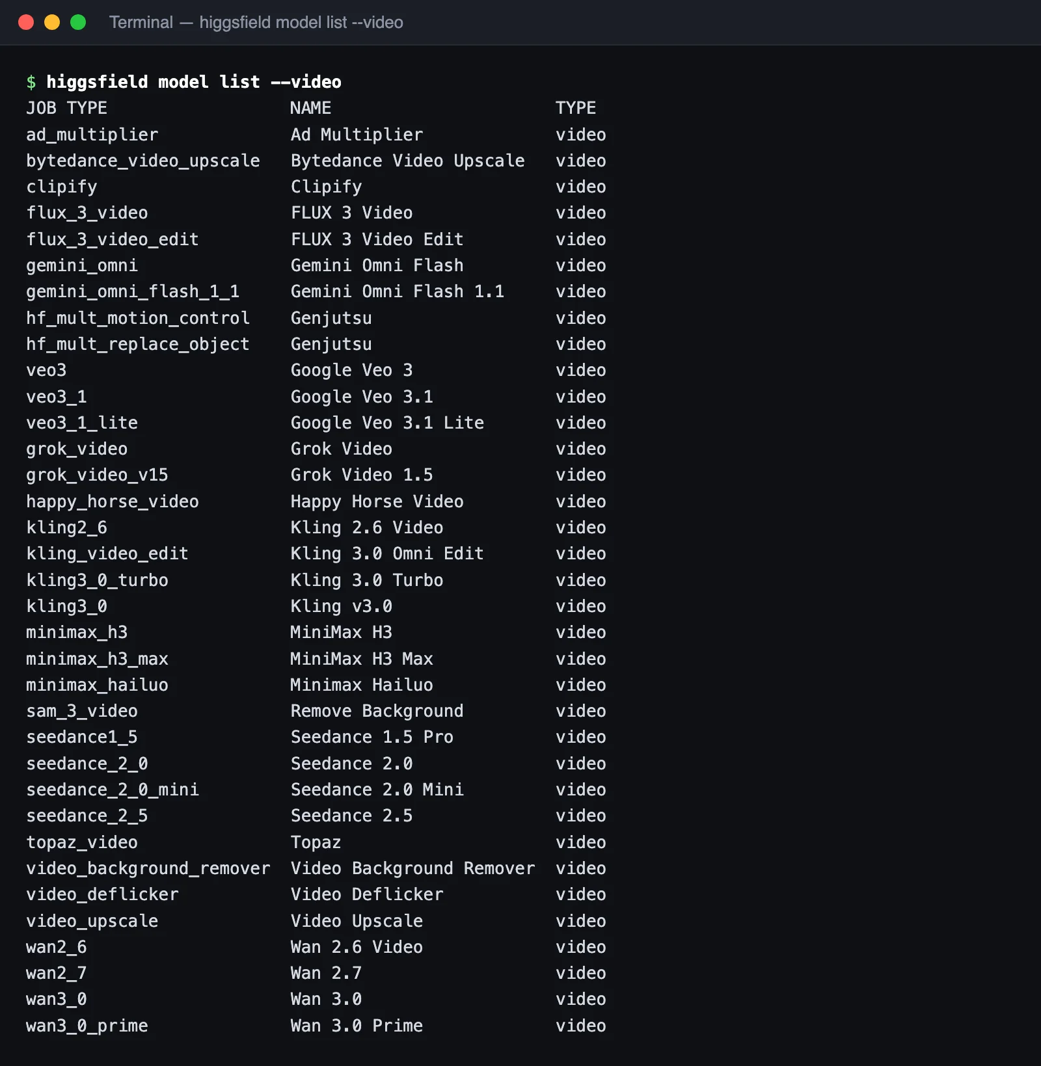Click 'FLUX 3 Video Edit' name
This screenshot has height=1066, width=1041.
tap(377, 239)
